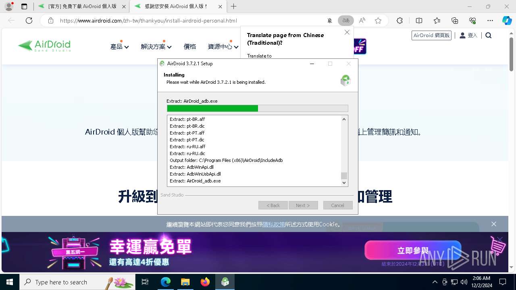Click the browser Back arrow
The width and height of the screenshot is (516, 290).
pos(11,21)
